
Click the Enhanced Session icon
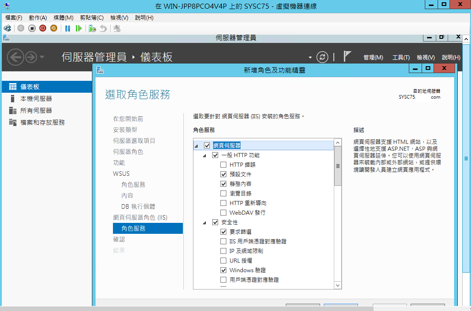[117, 28]
